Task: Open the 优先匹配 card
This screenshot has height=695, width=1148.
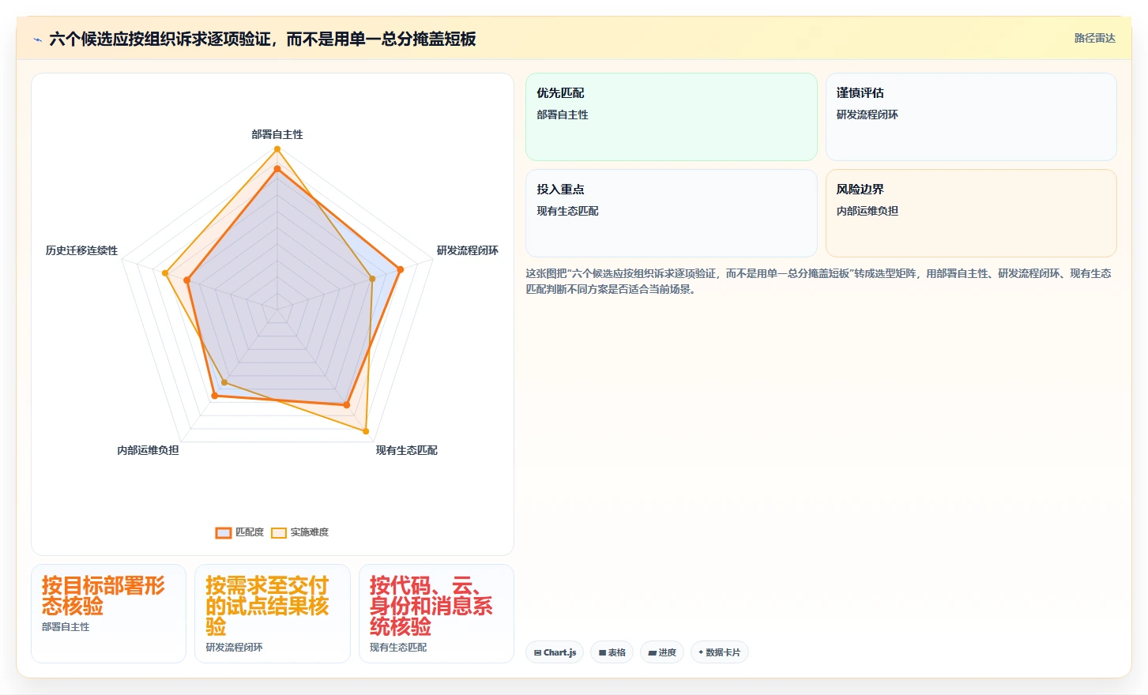Action: point(672,117)
